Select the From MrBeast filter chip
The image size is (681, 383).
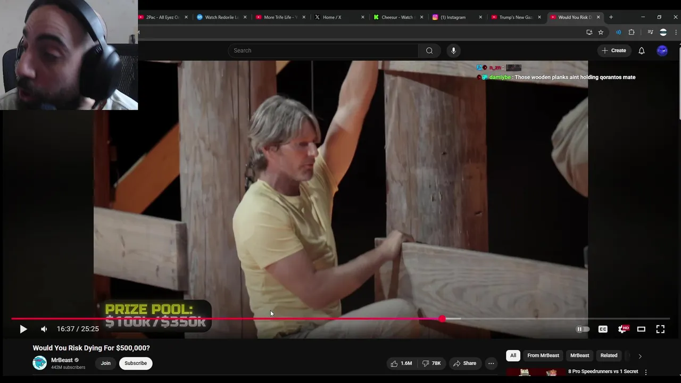(543, 355)
